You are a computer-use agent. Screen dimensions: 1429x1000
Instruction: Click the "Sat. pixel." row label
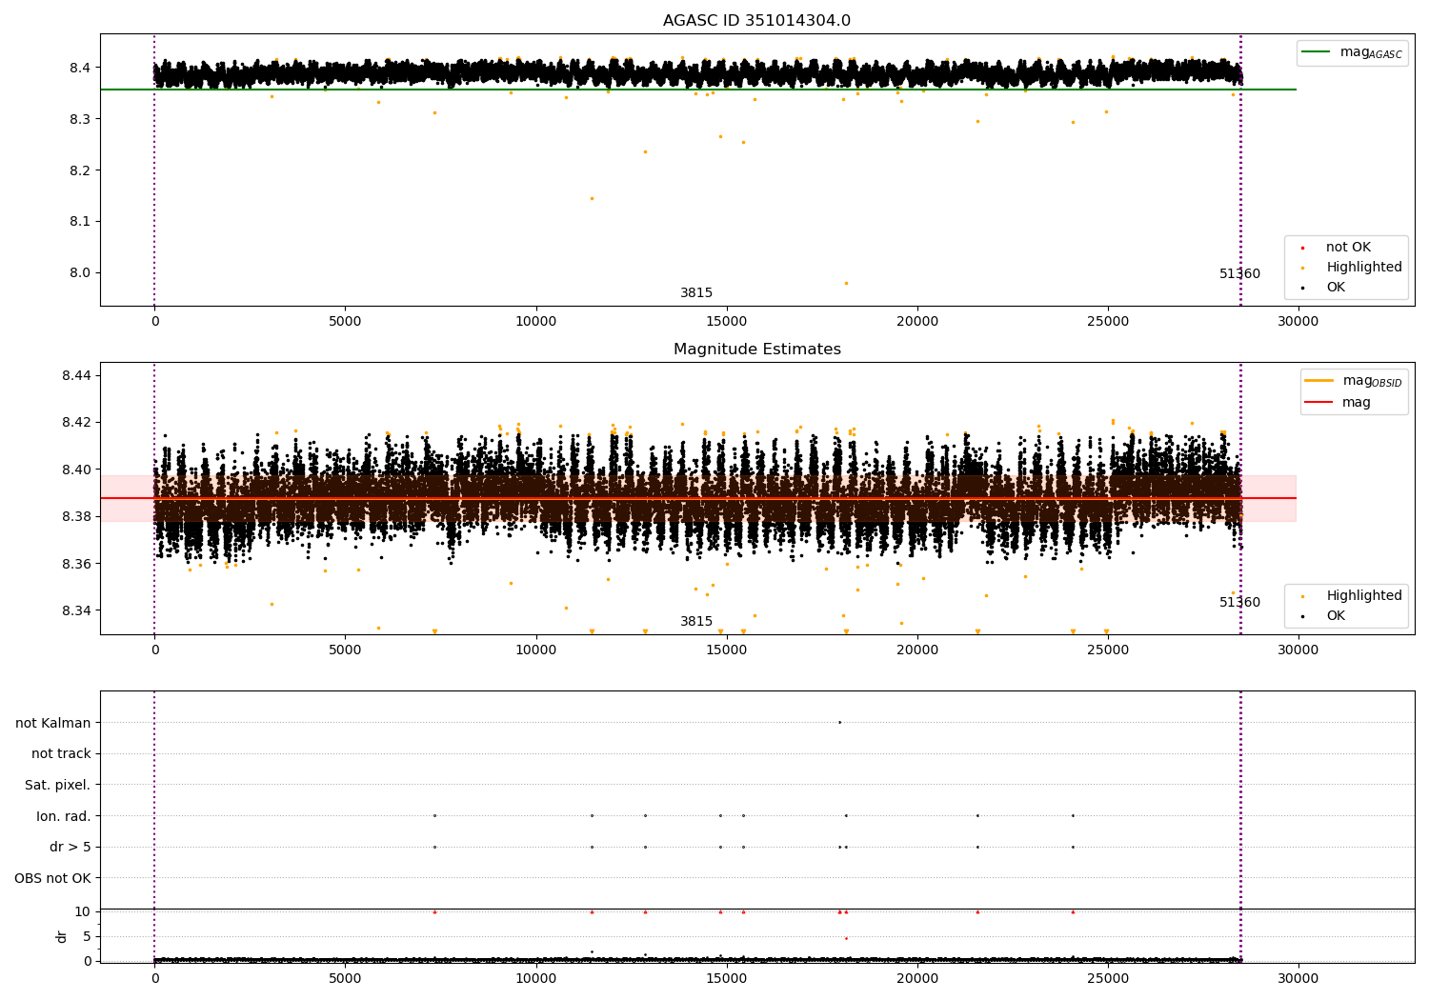click(x=58, y=786)
